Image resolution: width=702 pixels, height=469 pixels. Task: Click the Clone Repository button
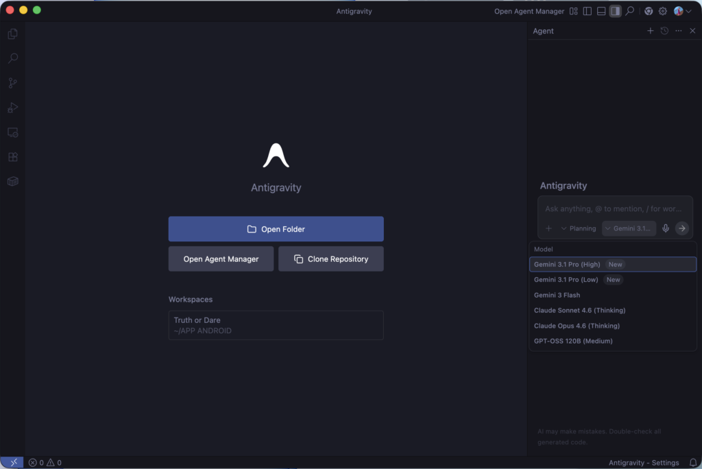[x=330, y=259]
